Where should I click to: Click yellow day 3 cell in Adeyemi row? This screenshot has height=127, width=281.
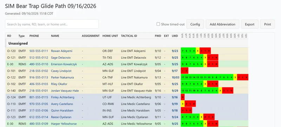click(x=198, y=51)
